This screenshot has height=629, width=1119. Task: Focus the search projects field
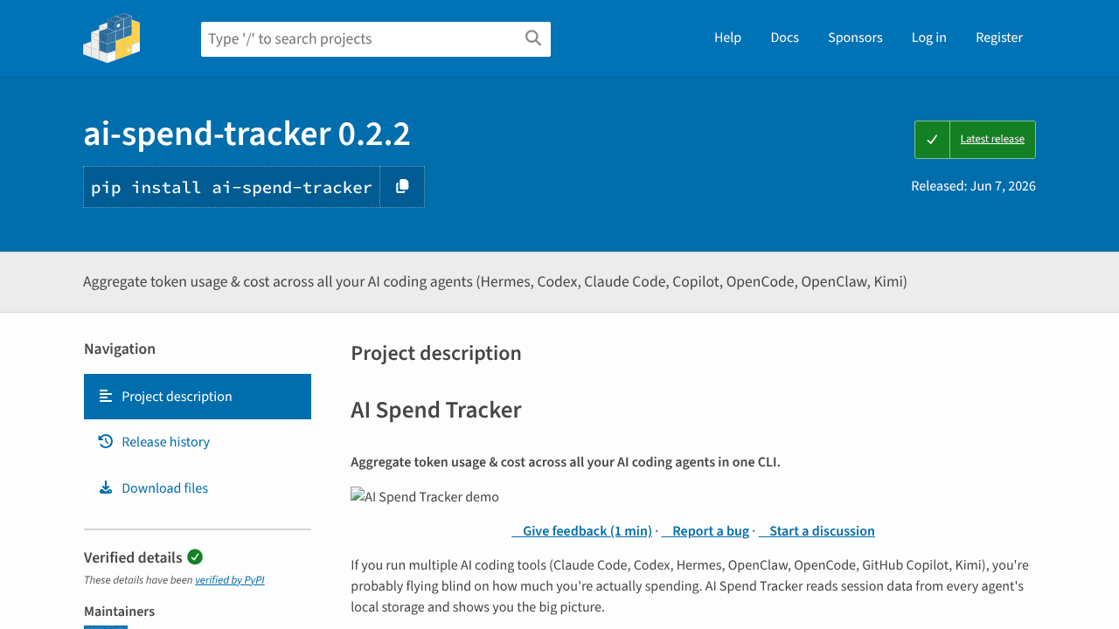376,39
